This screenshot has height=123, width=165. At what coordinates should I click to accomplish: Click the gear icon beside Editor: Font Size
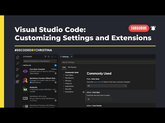(84, 92)
